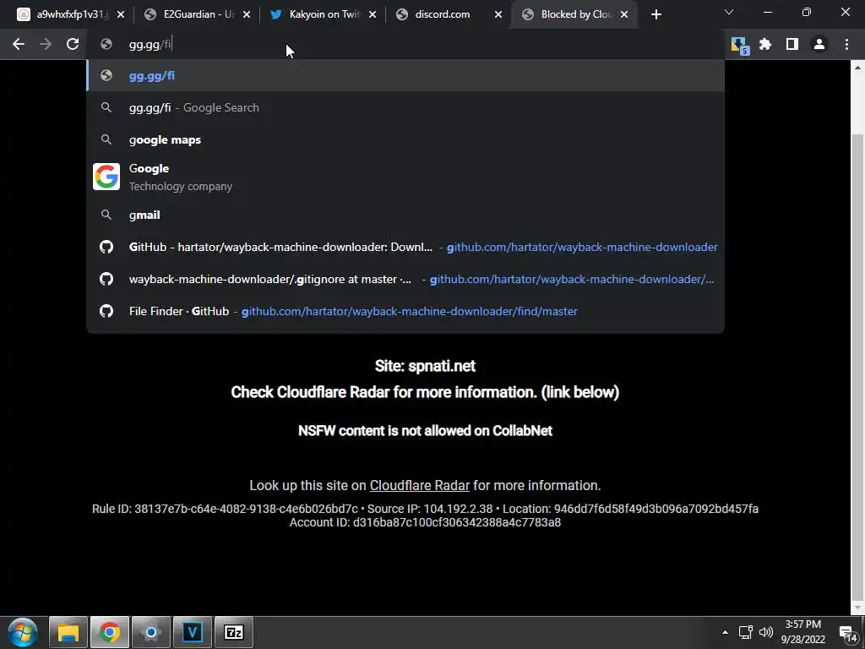Click the vertical scrollbar thumb
The height and width of the screenshot is (649, 865).
click(x=857, y=367)
